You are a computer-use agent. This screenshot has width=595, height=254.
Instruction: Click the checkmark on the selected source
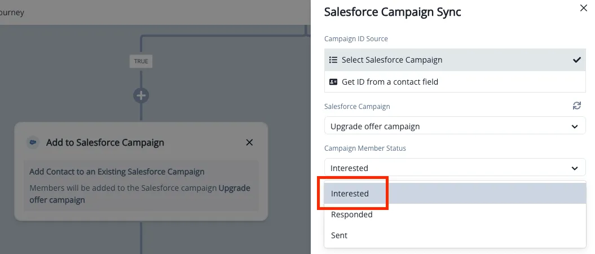point(576,60)
